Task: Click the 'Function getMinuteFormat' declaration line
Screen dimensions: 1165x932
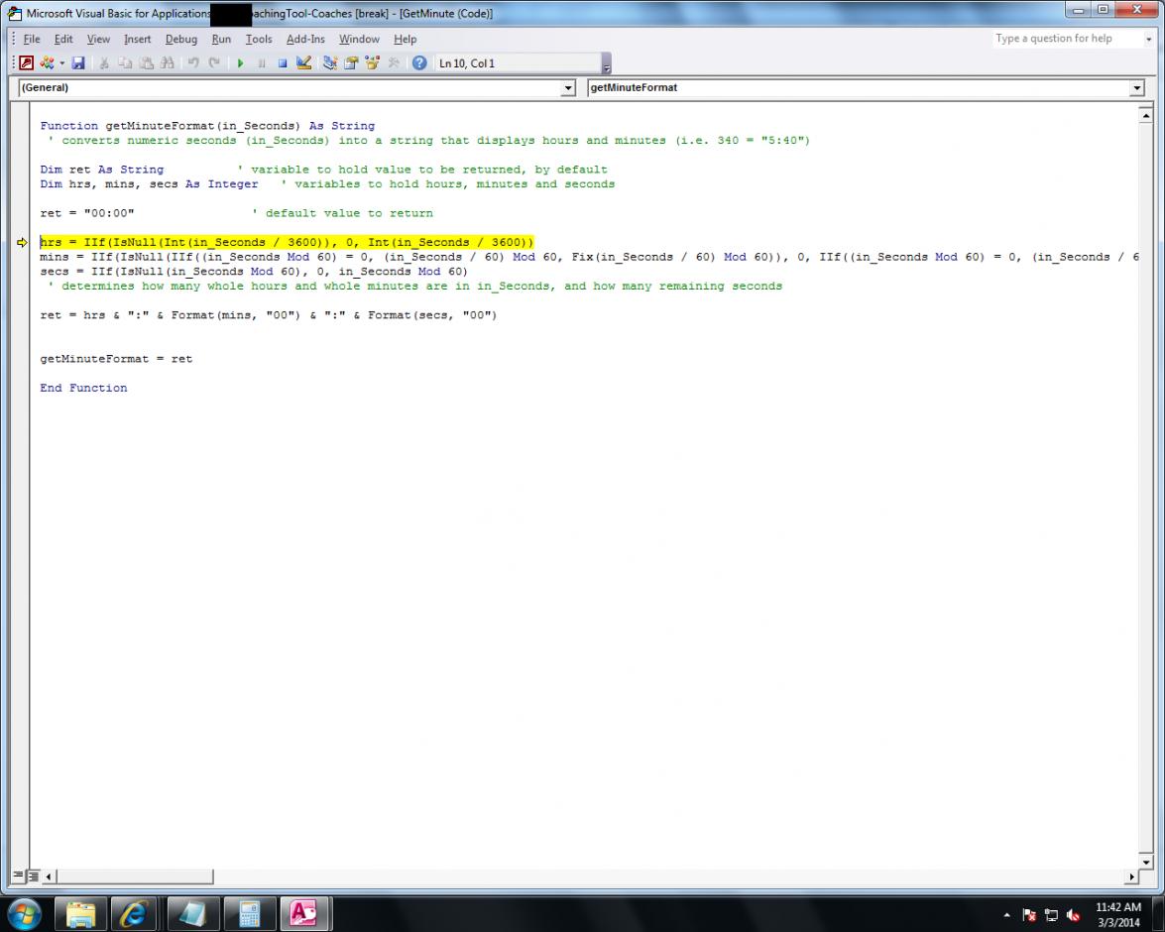Action: pos(207,126)
